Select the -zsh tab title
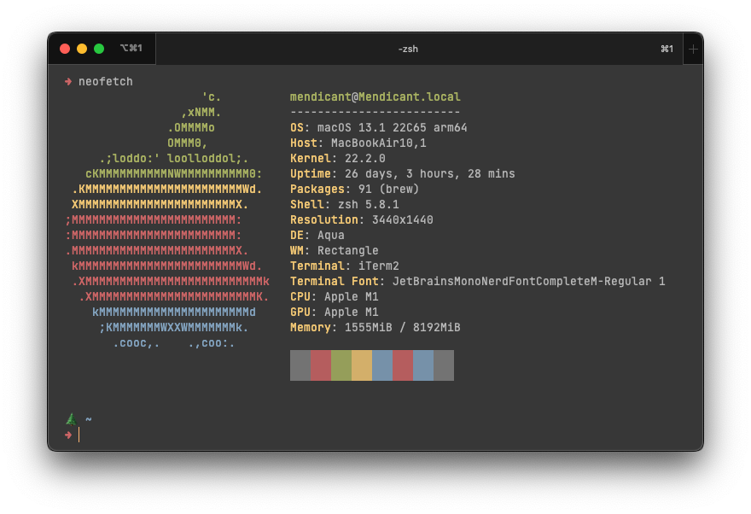 pyautogui.click(x=408, y=49)
